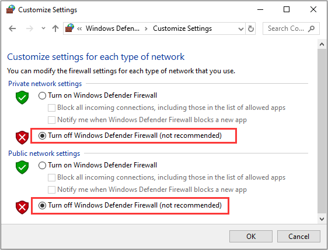Screen dimensions: 328x250
Task: Click the Back navigation arrow
Action: click(12, 28)
